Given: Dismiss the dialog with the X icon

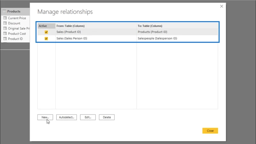Looking at the screenshot, I should coord(221,6).
